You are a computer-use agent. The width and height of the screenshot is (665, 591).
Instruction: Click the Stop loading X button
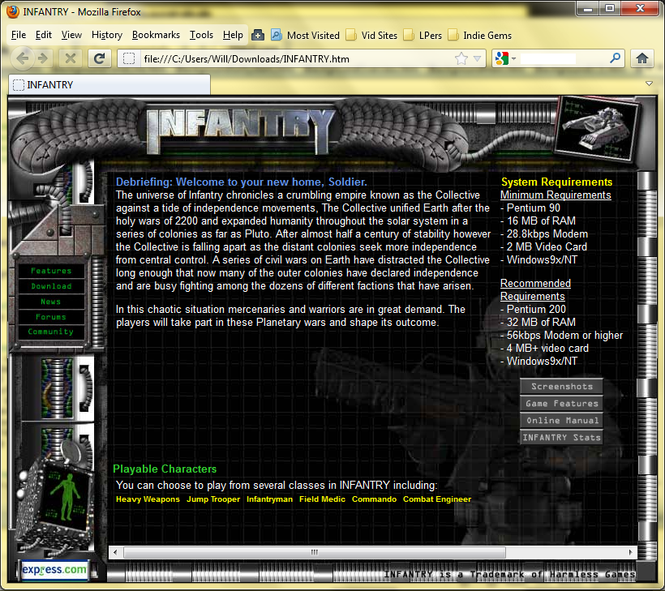[x=71, y=58]
